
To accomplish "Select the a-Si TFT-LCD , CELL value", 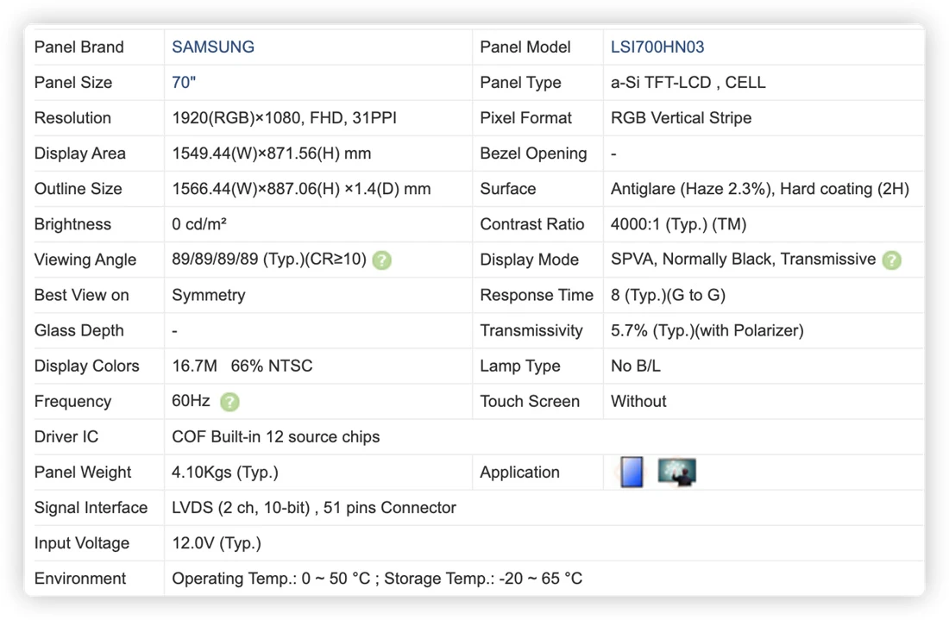I will click(688, 82).
